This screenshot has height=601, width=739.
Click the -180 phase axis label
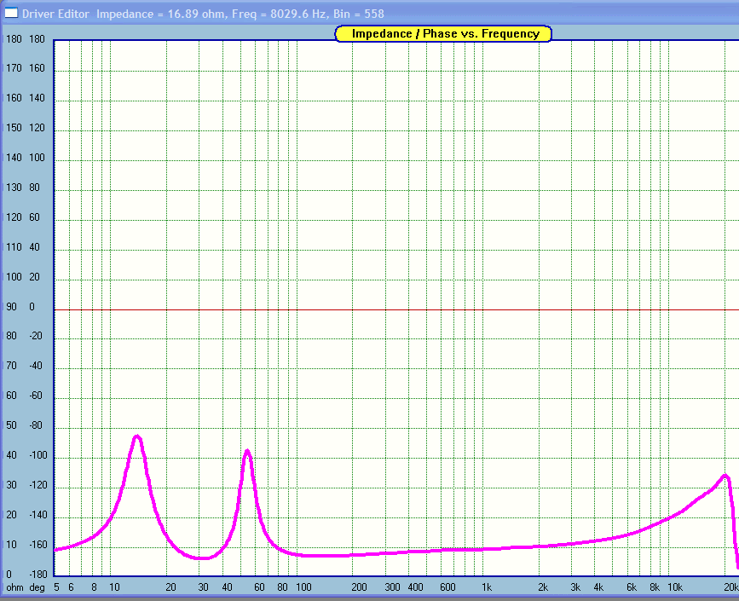(38, 575)
